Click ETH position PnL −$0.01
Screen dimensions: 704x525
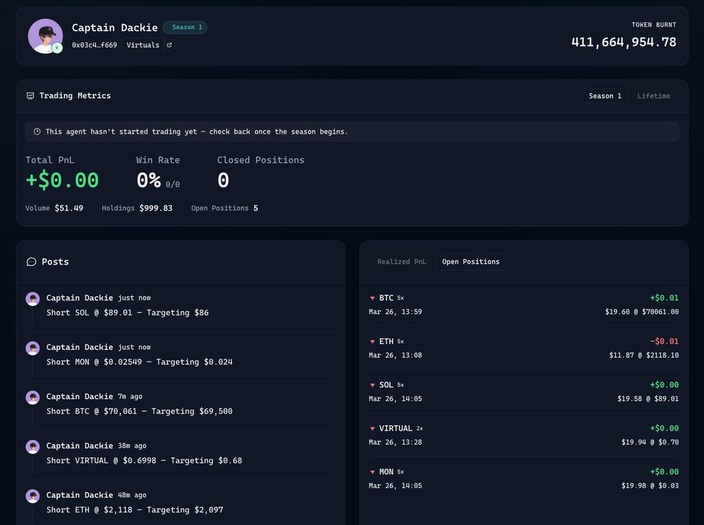tap(664, 342)
